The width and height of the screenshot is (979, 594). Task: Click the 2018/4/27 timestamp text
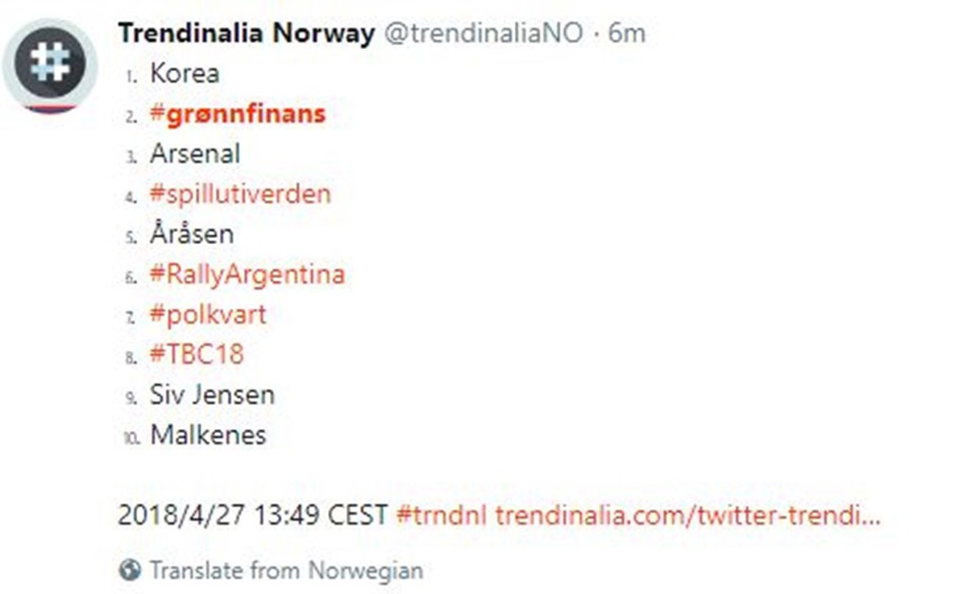pyautogui.click(x=253, y=515)
